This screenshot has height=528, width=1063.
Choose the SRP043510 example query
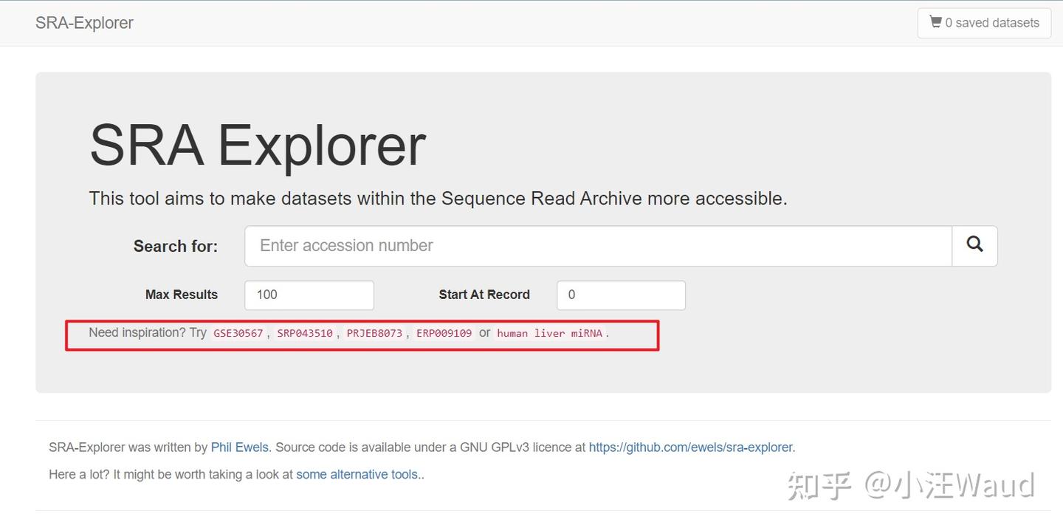[x=305, y=333]
